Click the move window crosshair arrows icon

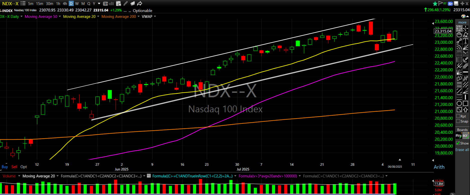pyautogui.click(x=462, y=3)
